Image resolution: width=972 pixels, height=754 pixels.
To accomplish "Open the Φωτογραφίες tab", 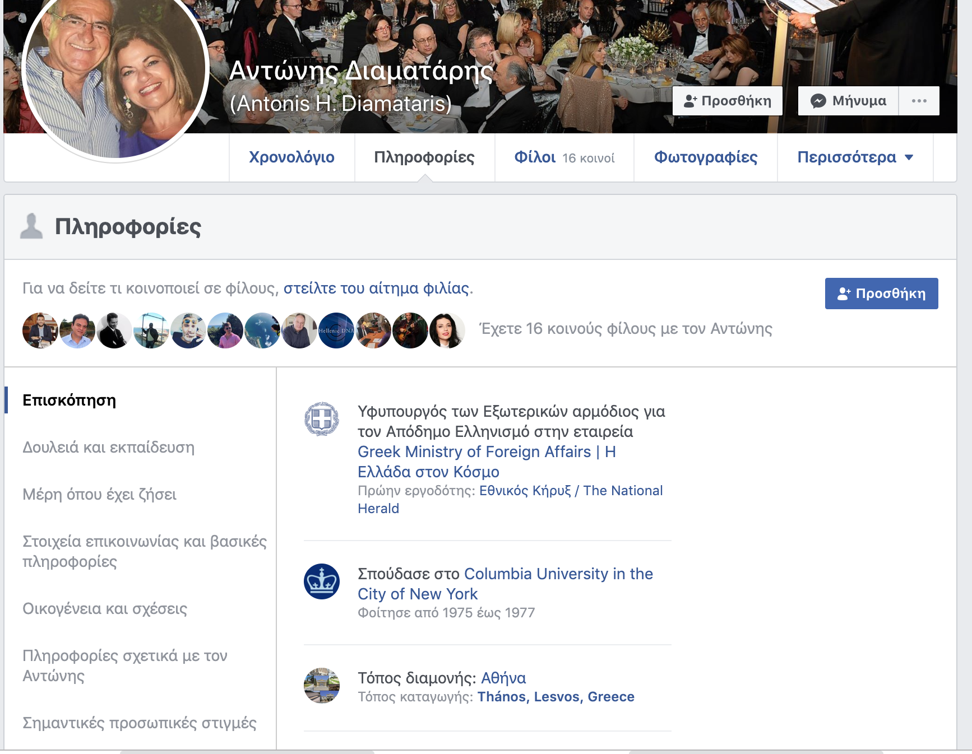I will click(705, 157).
